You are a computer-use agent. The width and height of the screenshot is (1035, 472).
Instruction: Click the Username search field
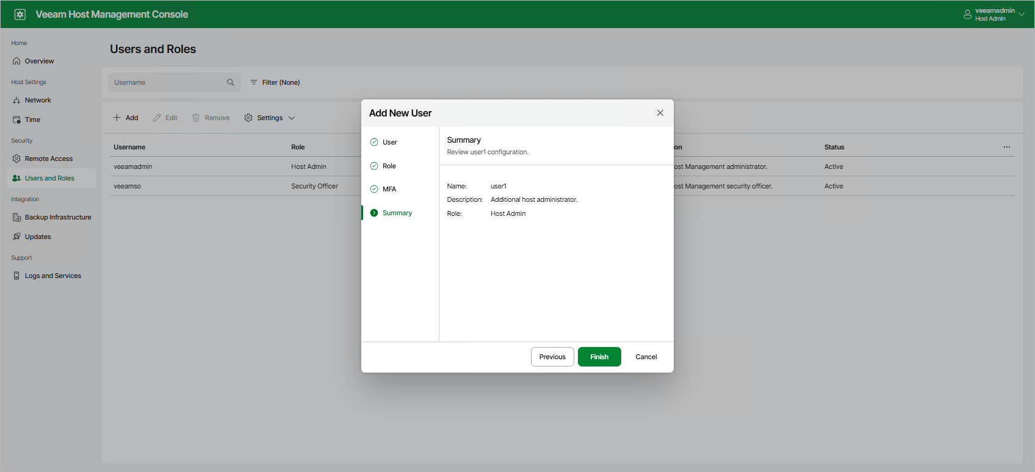pyautogui.click(x=175, y=82)
